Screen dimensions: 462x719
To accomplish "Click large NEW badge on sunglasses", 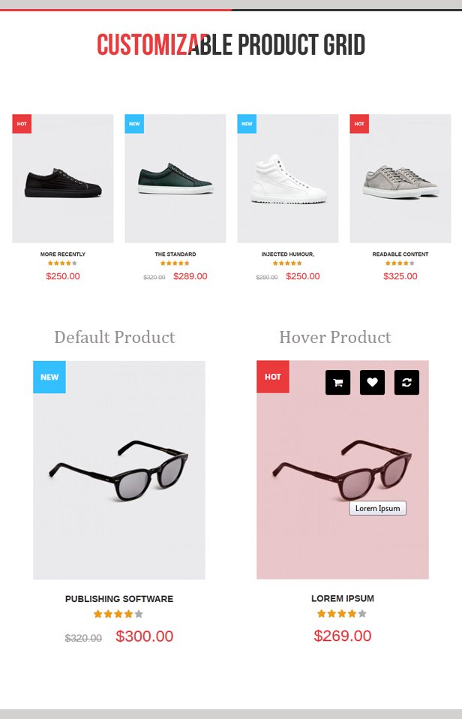I will coord(49,377).
